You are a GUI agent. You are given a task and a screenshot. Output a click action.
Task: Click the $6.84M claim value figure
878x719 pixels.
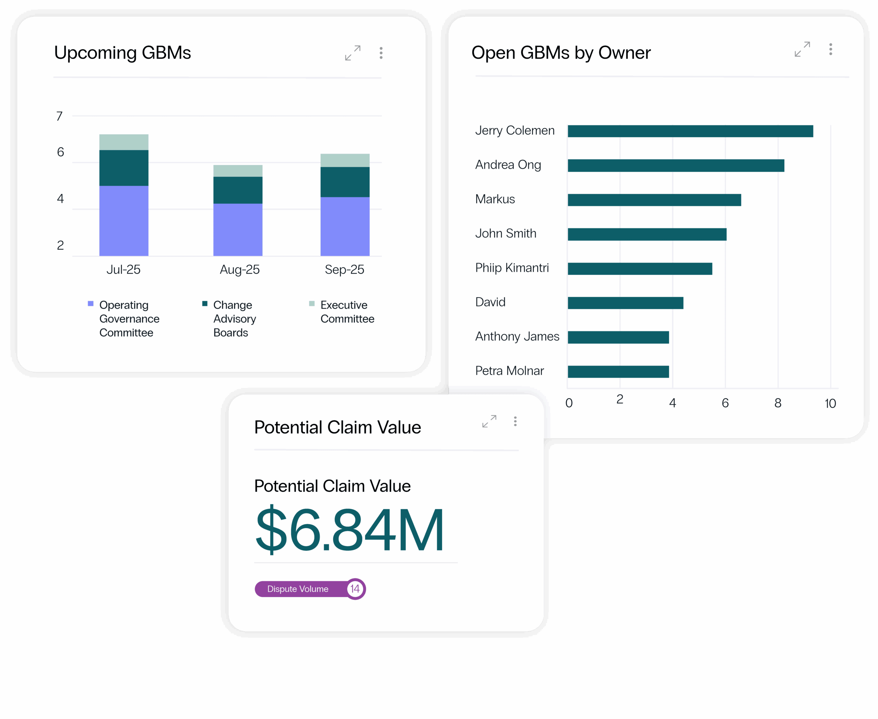click(x=350, y=530)
